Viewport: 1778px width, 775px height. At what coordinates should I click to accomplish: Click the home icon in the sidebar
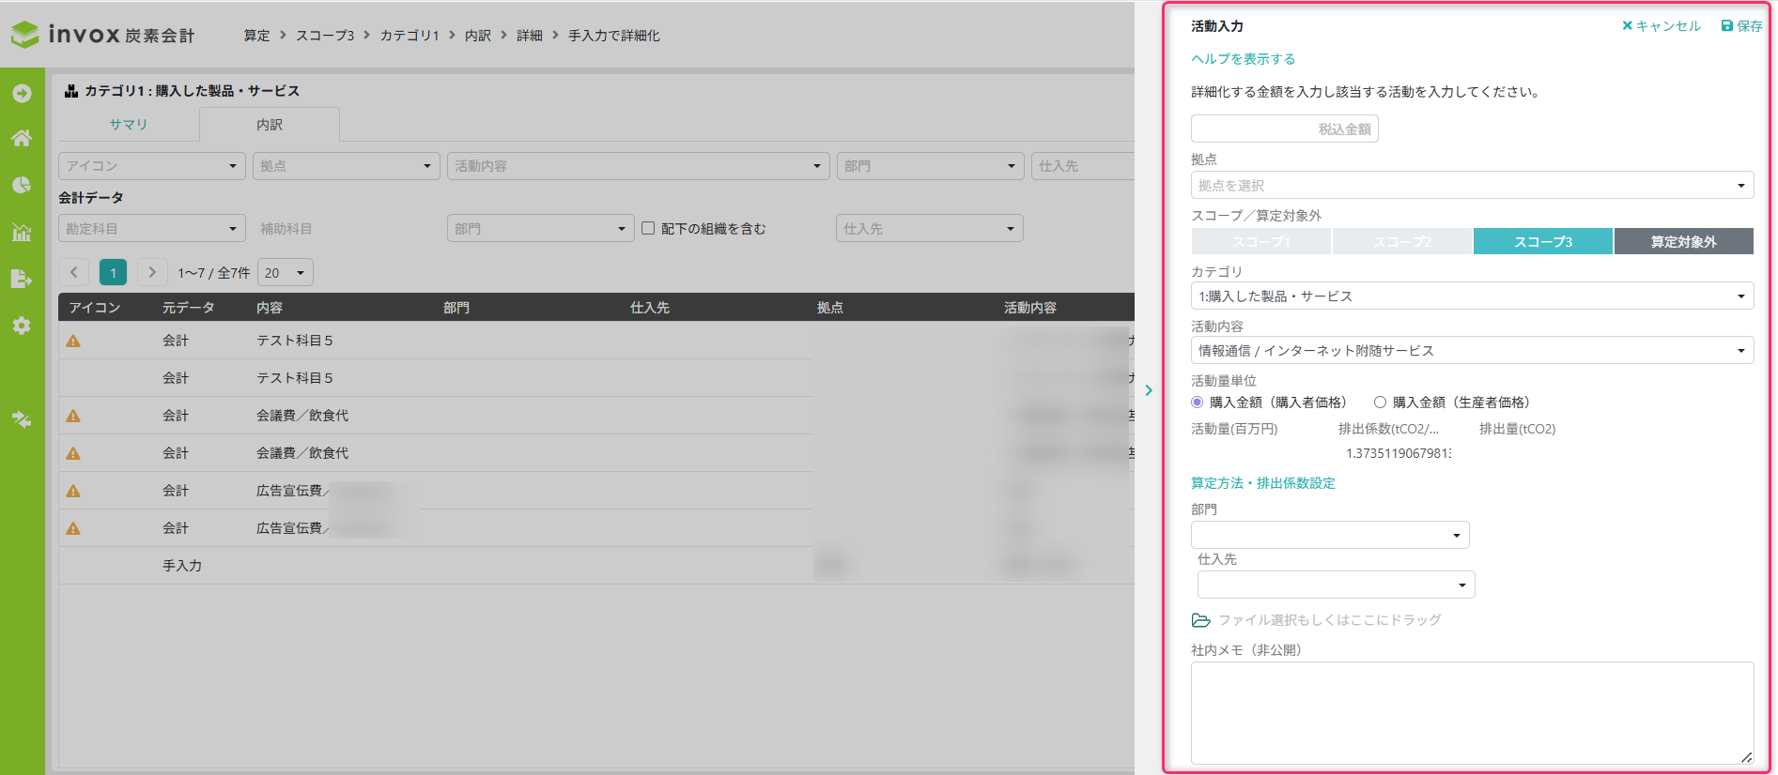pos(22,139)
